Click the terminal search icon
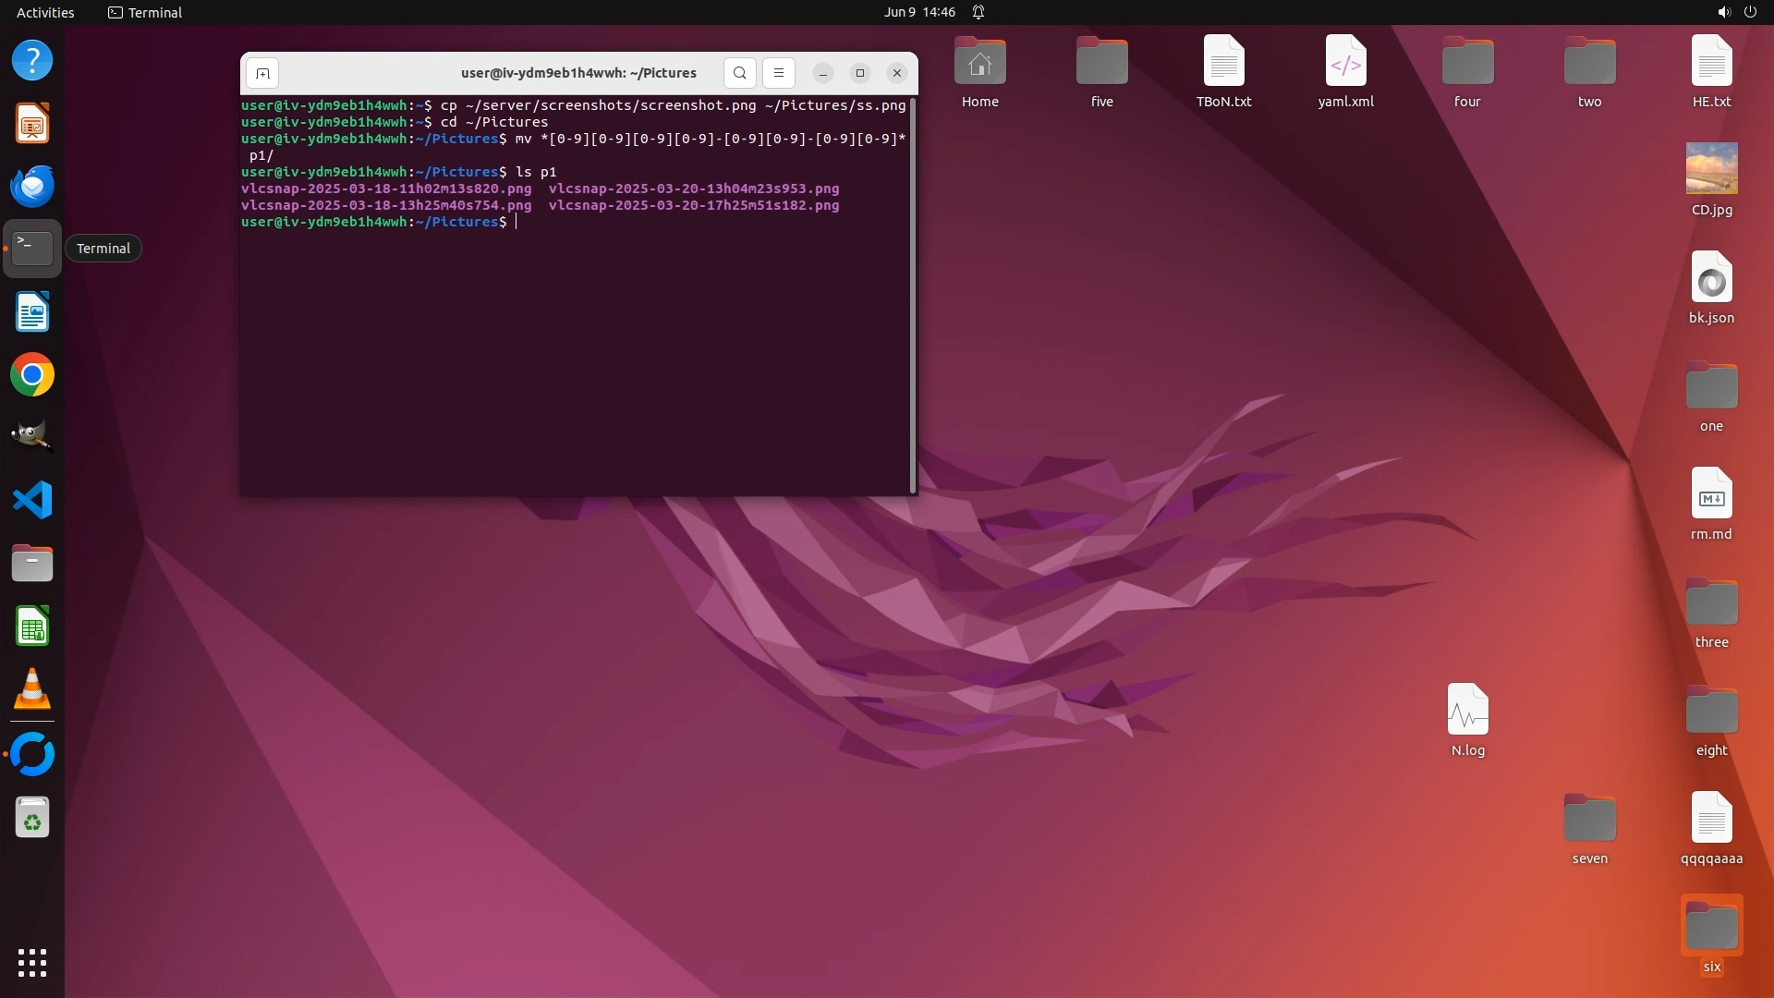Viewport: 1774px width, 998px height. tap(739, 73)
